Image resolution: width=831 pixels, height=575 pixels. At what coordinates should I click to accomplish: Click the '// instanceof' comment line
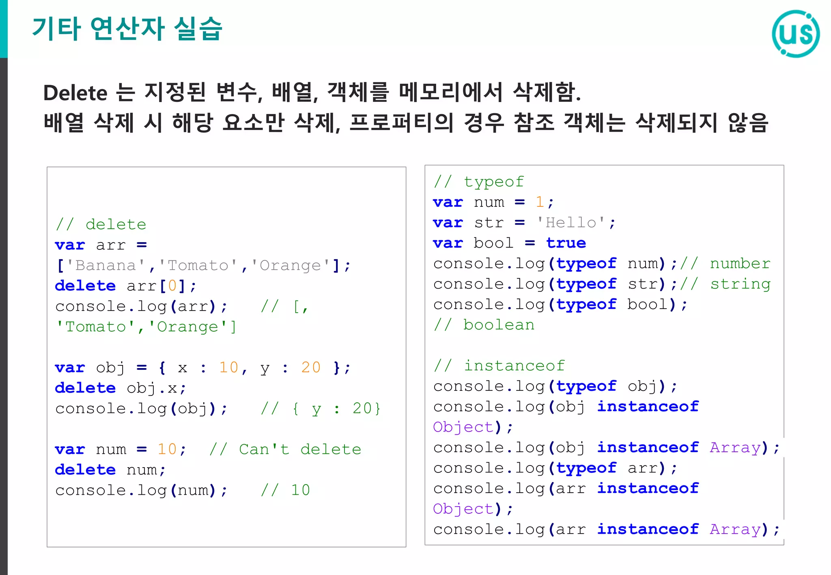point(499,365)
